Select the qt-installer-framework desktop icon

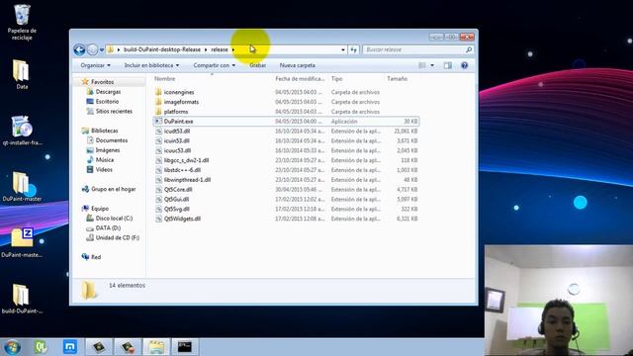point(22,131)
